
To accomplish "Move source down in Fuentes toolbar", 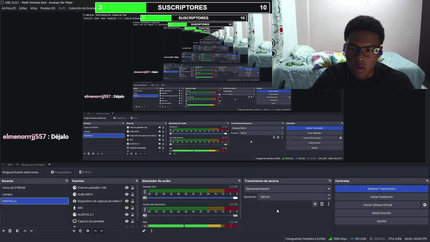I will tap(101, 231).
